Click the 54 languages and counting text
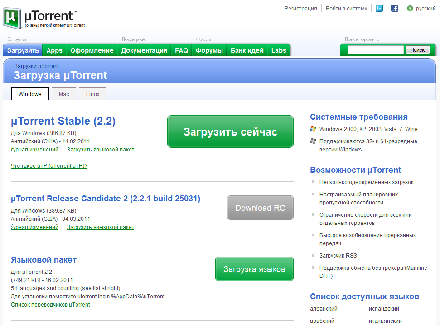The width and height of the screenshot is (440, 326). click(65, 288)
